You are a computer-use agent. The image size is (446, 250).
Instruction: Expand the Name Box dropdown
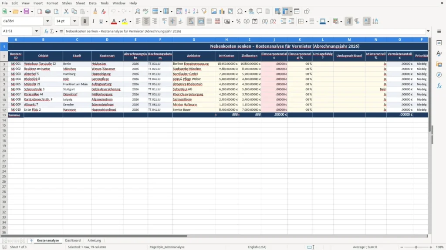click(x=37, y=31)
